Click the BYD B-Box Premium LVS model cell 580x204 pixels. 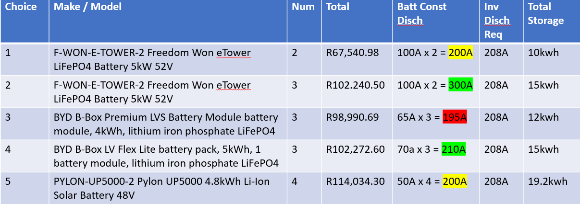click(166, 124)
